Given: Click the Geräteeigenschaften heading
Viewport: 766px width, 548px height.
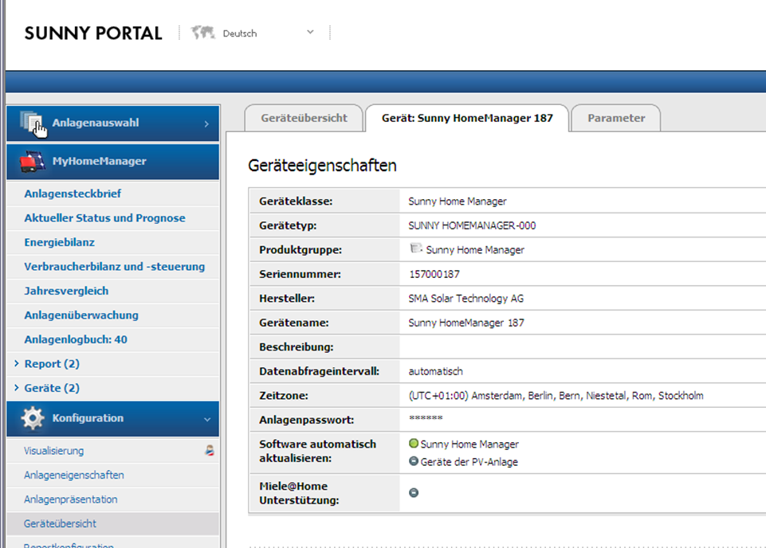Looking at the screenshot, I should (323, 166).
